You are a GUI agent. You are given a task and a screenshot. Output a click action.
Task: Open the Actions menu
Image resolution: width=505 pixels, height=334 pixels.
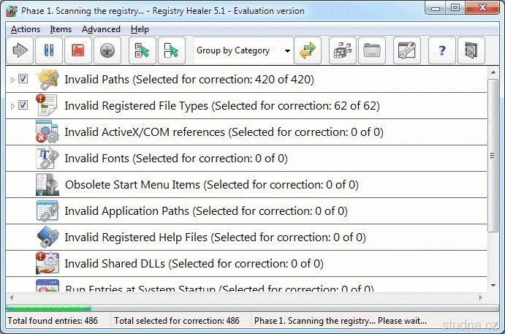pos(26,29)
